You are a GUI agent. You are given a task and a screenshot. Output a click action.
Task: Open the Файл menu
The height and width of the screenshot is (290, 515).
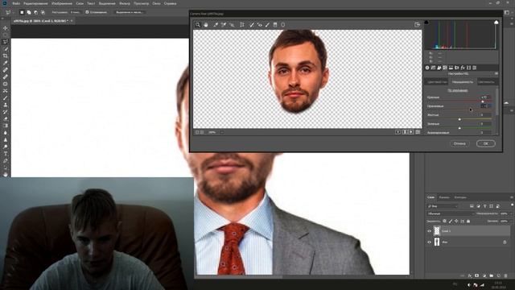click(x=16, y=3)
